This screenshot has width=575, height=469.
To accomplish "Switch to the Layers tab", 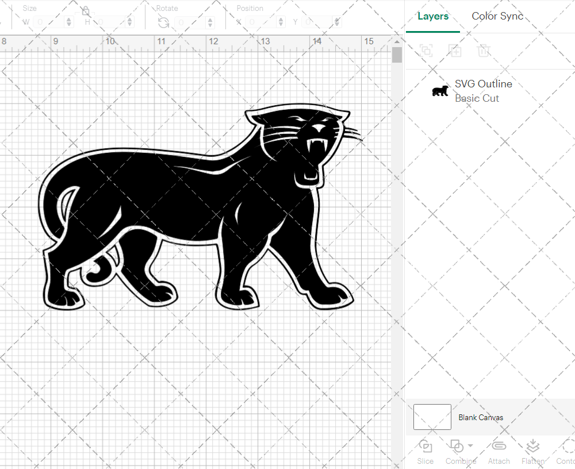I will pos(433,16).
